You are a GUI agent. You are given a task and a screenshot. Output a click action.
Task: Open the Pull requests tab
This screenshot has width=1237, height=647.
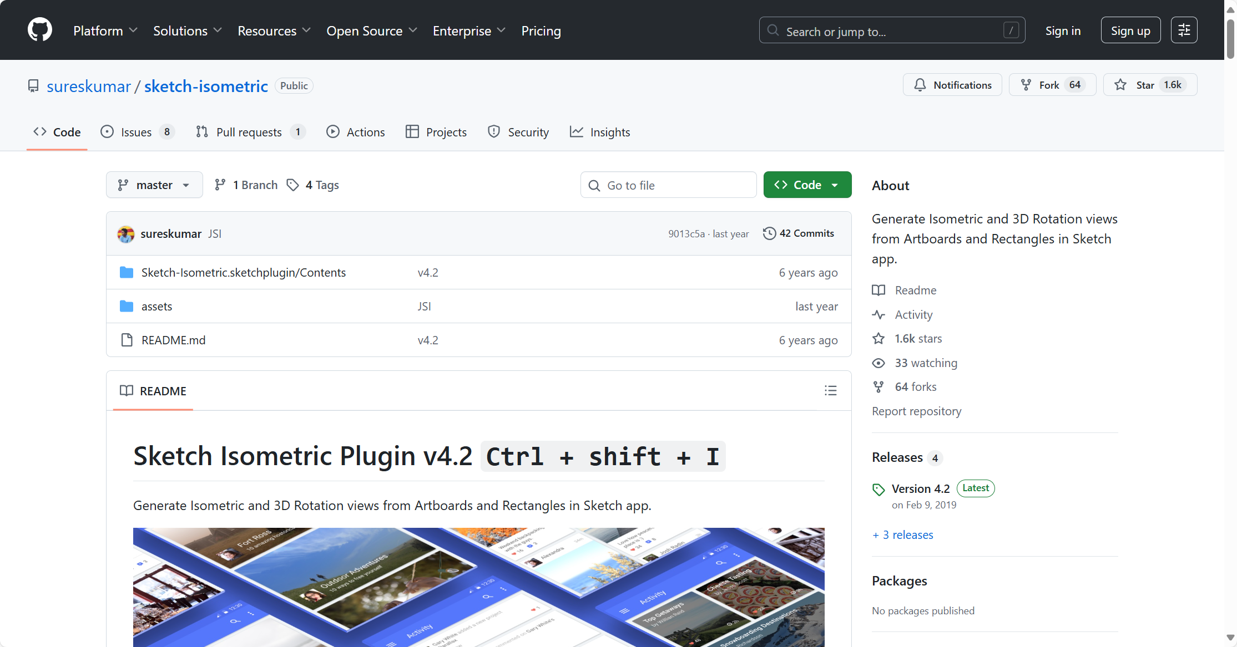click(249, 132)
